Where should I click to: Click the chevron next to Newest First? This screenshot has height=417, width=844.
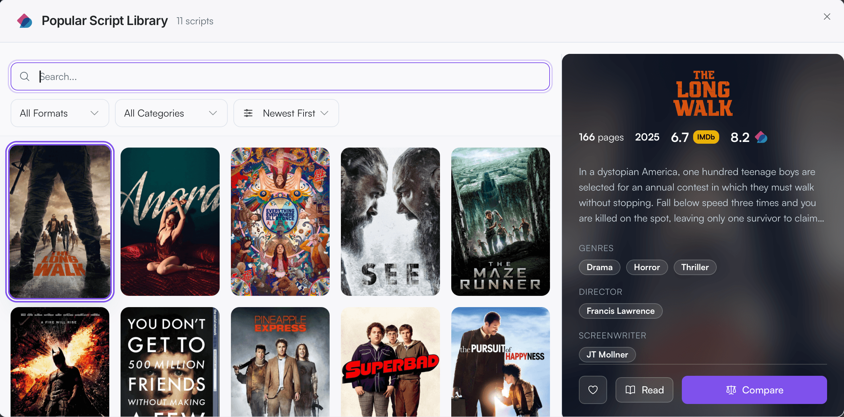click(x=324, y=113)
